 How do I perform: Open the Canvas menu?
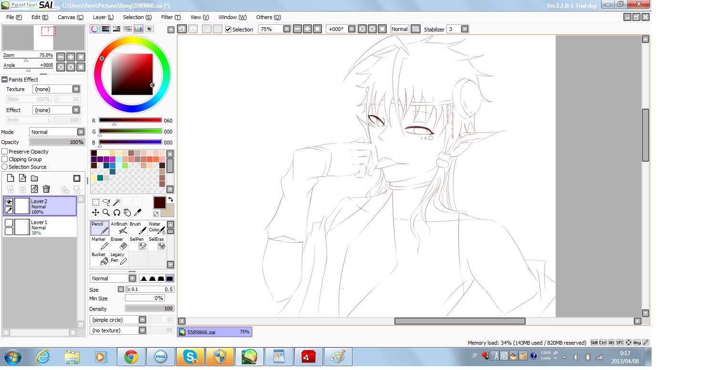point(71,17)
